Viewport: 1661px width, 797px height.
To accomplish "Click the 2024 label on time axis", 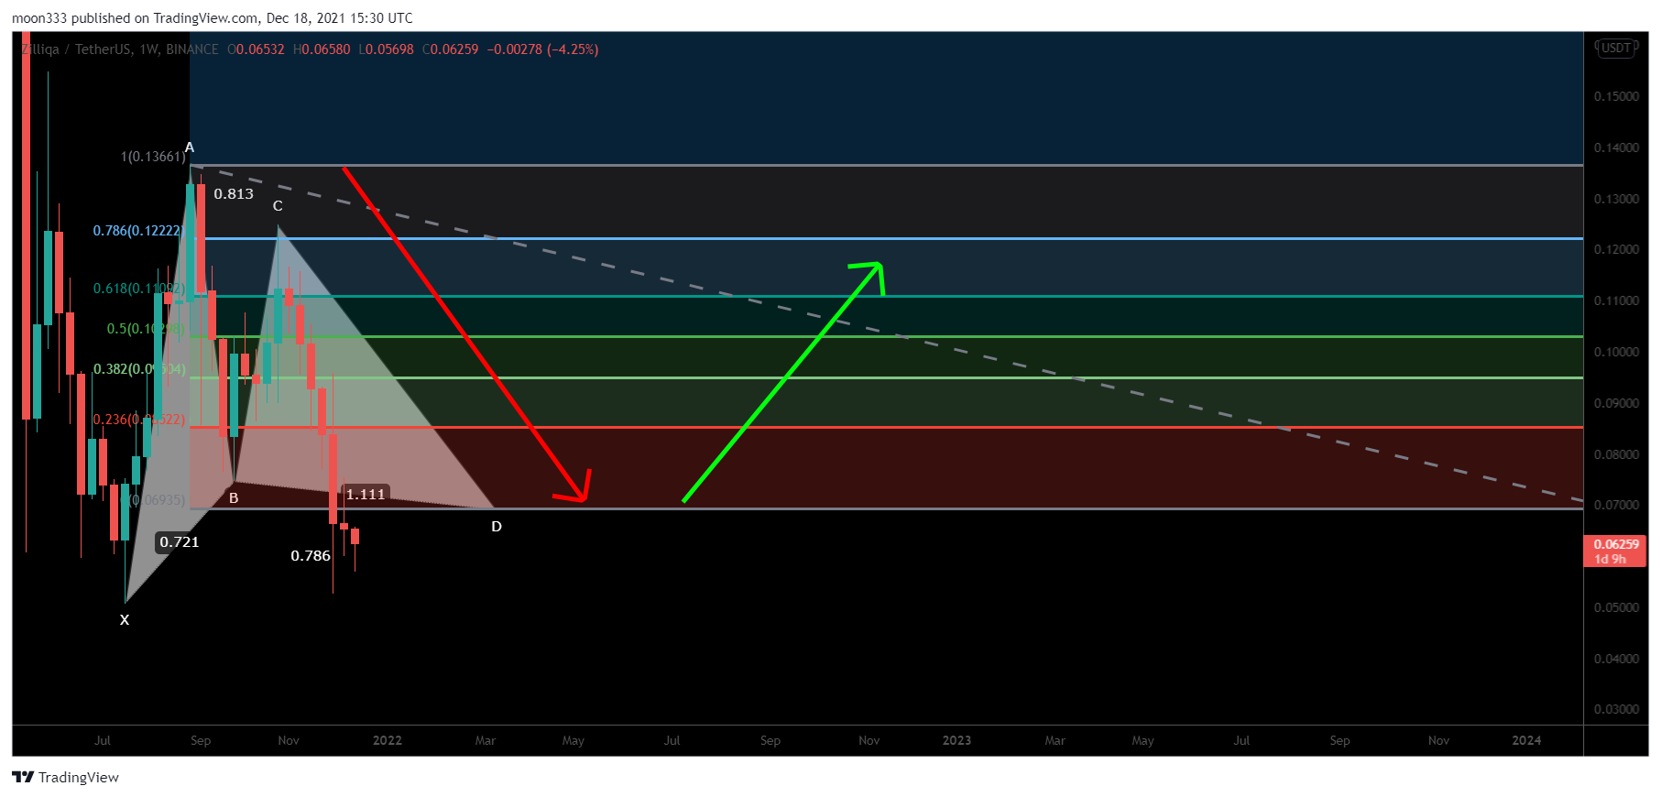I will pos(1526,740).
